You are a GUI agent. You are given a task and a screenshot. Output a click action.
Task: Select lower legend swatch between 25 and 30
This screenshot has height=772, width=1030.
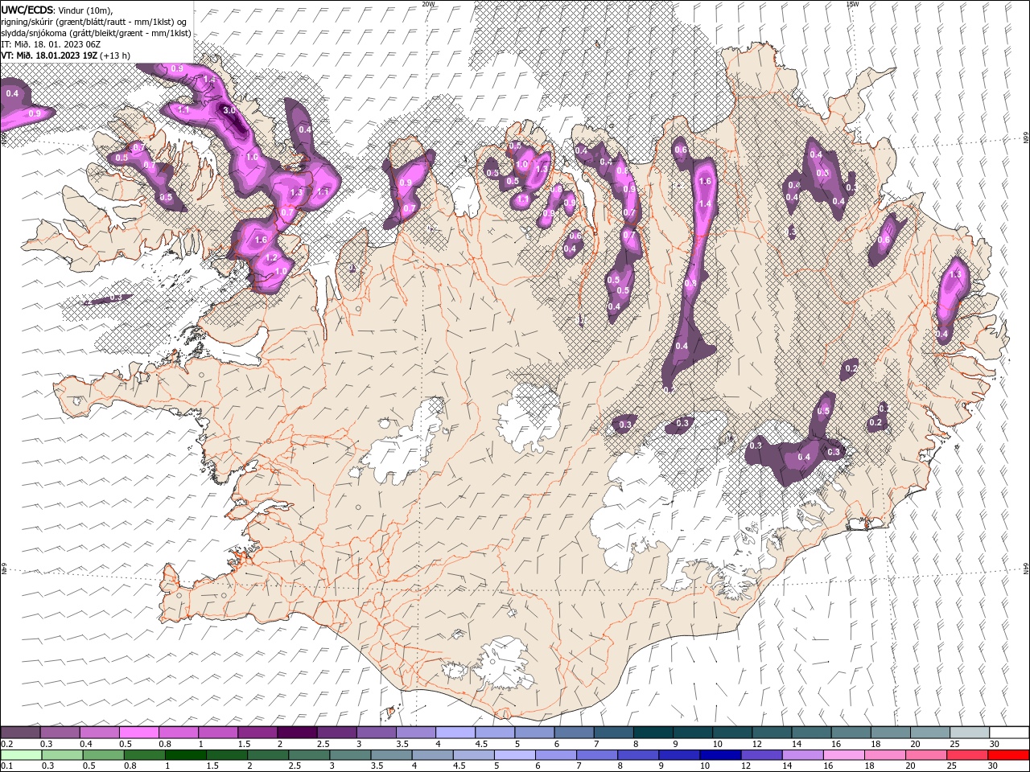point(966,754)
